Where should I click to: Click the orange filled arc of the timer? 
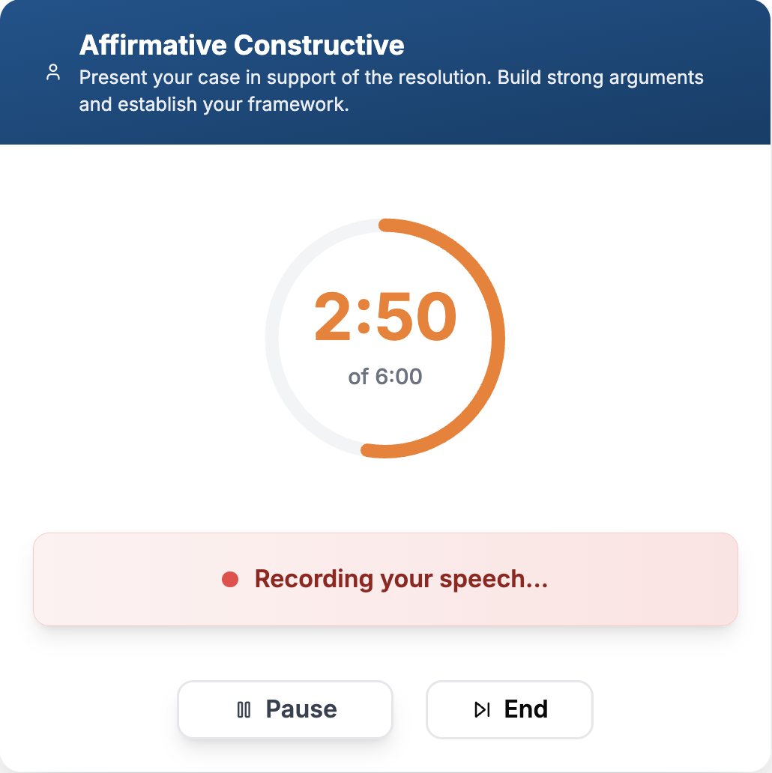[x=498, y=337]
